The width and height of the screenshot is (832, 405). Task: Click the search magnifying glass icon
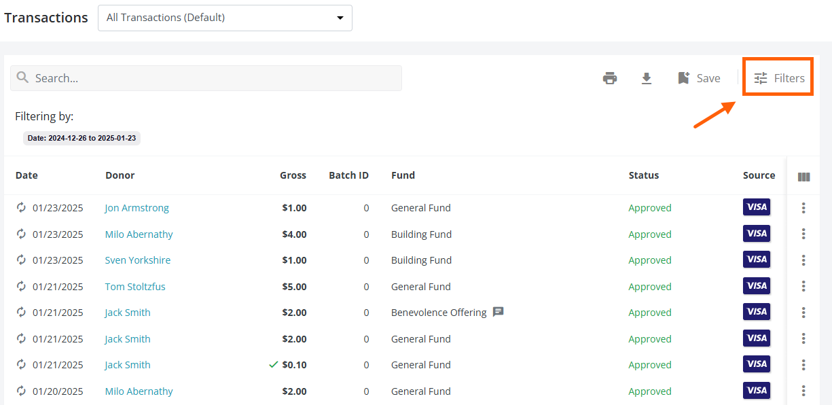pos(22,77)
